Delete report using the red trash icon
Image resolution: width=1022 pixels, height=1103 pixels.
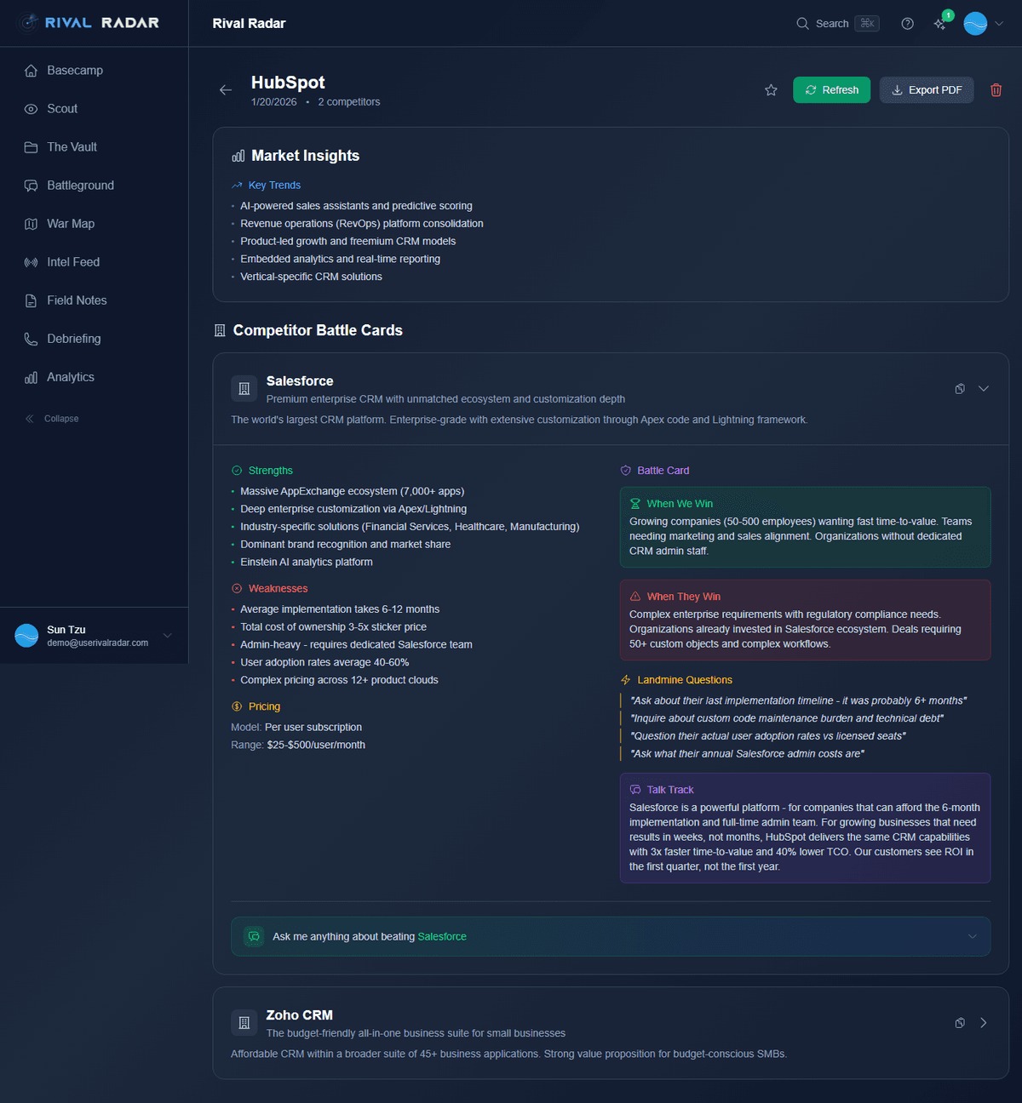[x=996, y=90]
